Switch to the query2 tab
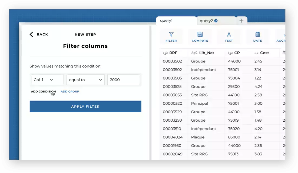Viewport: 298px width, 173px height. (206, 21)
